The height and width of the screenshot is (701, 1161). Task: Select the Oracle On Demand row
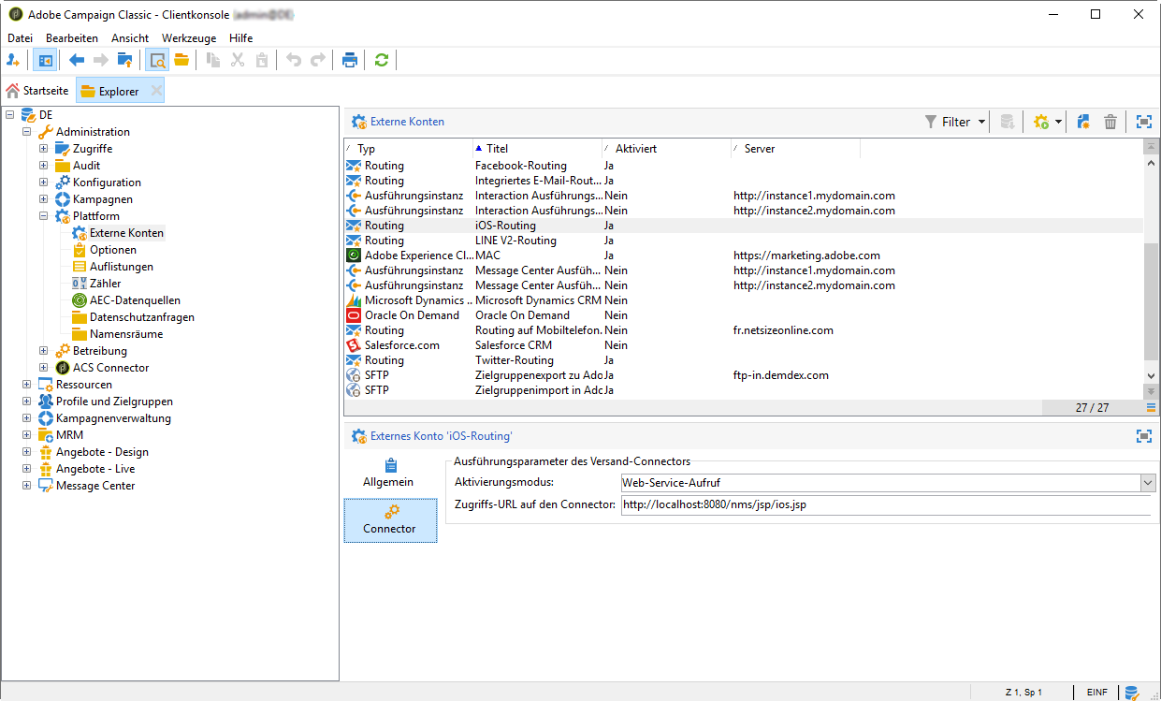pos(744,315)
